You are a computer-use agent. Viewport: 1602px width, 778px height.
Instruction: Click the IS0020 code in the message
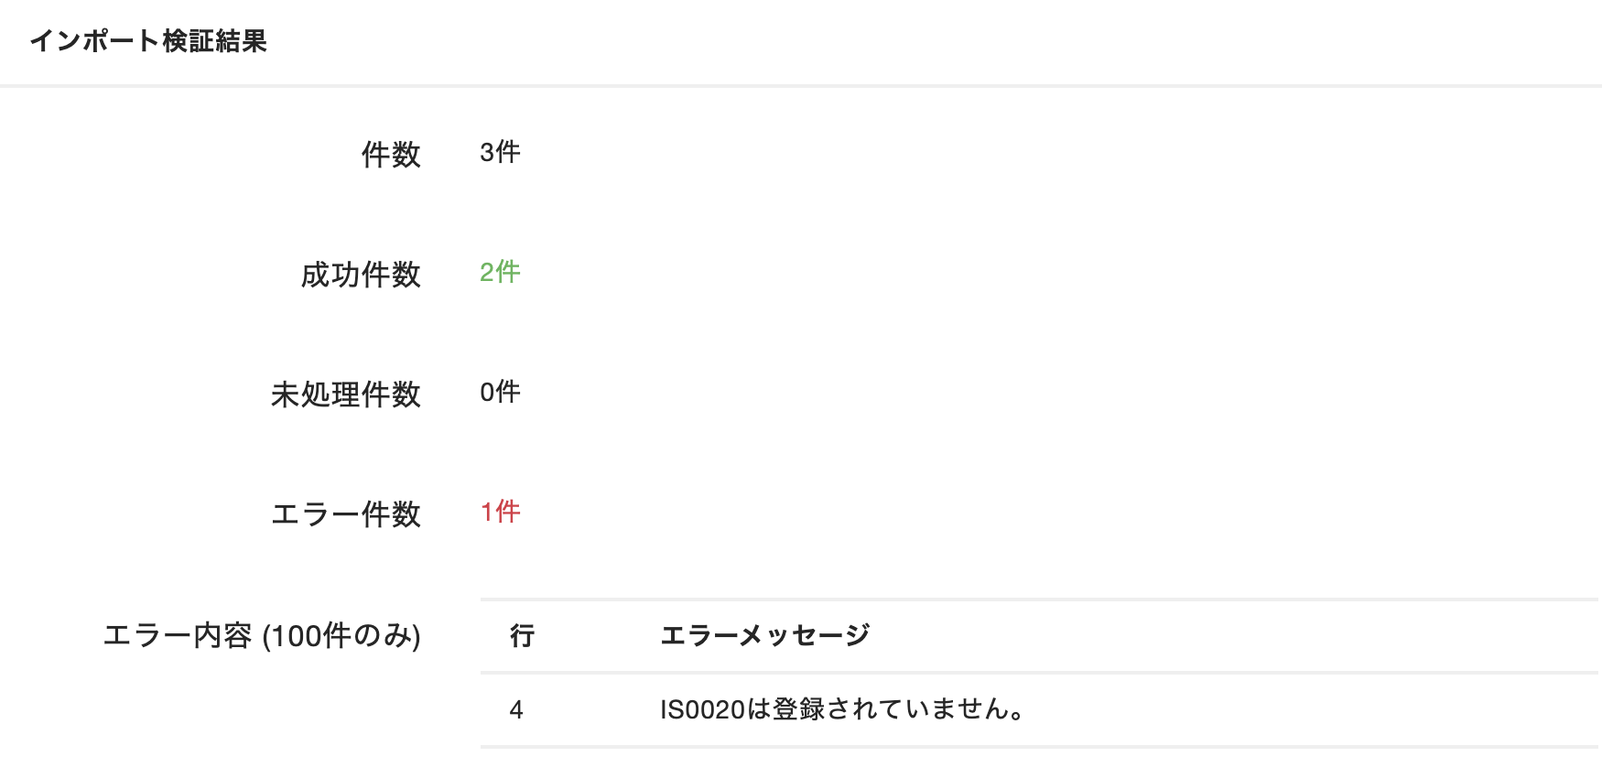(x=702, y=709)
